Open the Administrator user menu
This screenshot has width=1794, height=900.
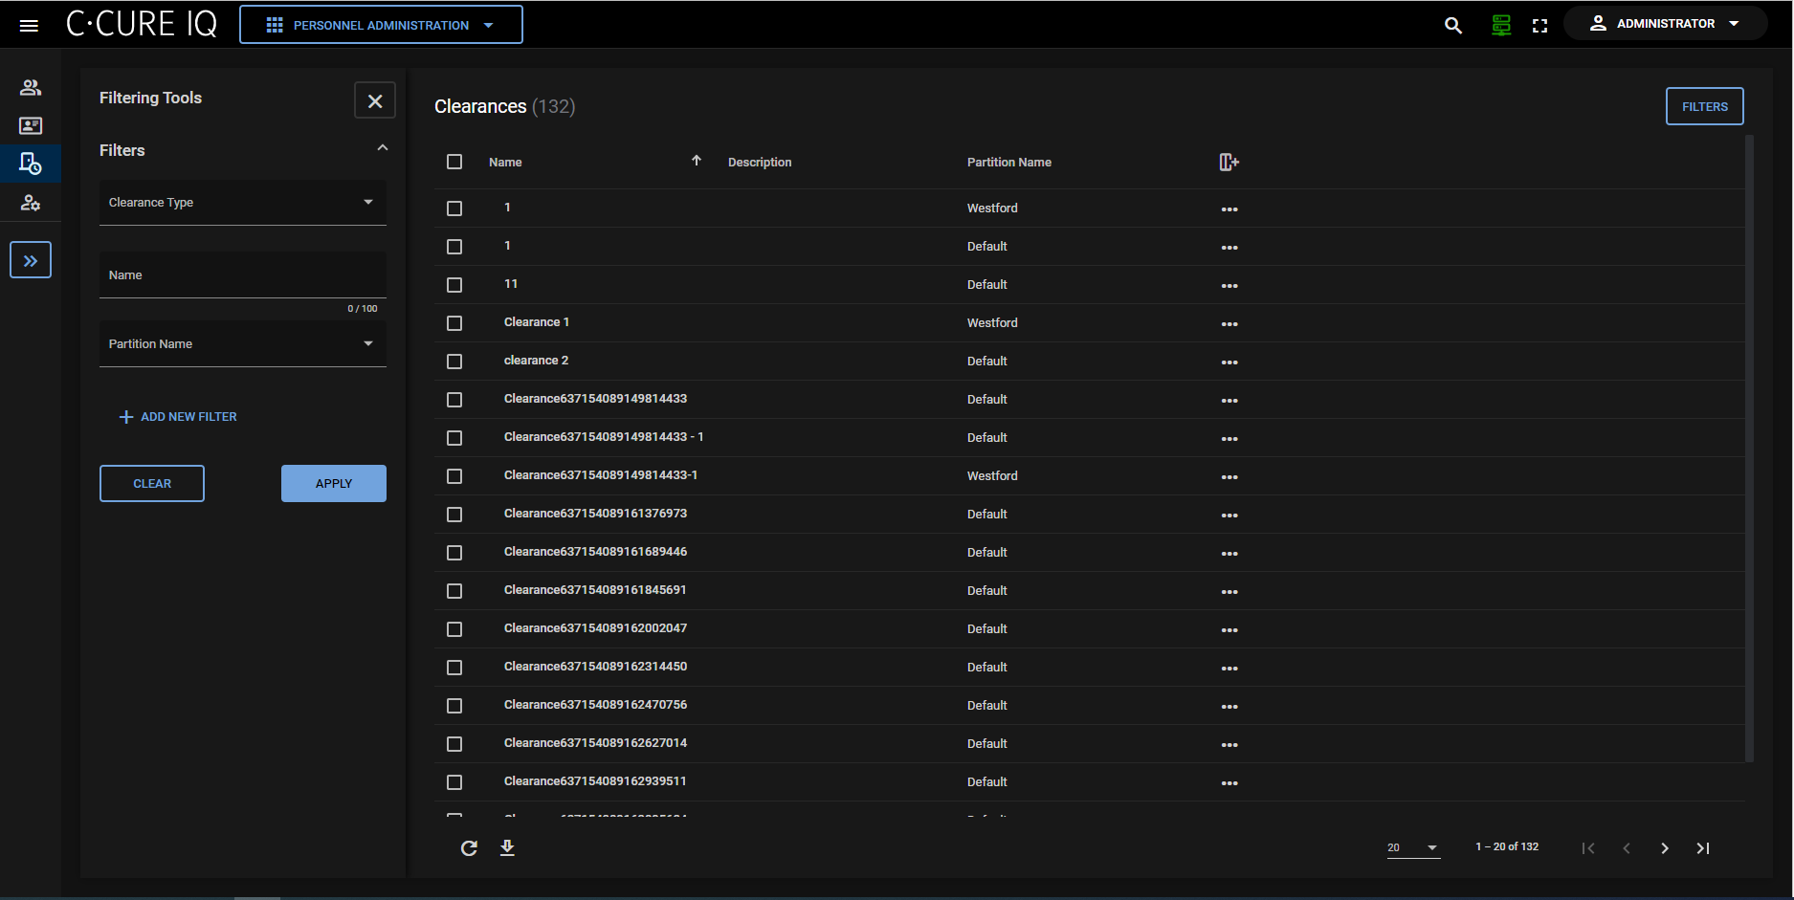pos(1665,24)
